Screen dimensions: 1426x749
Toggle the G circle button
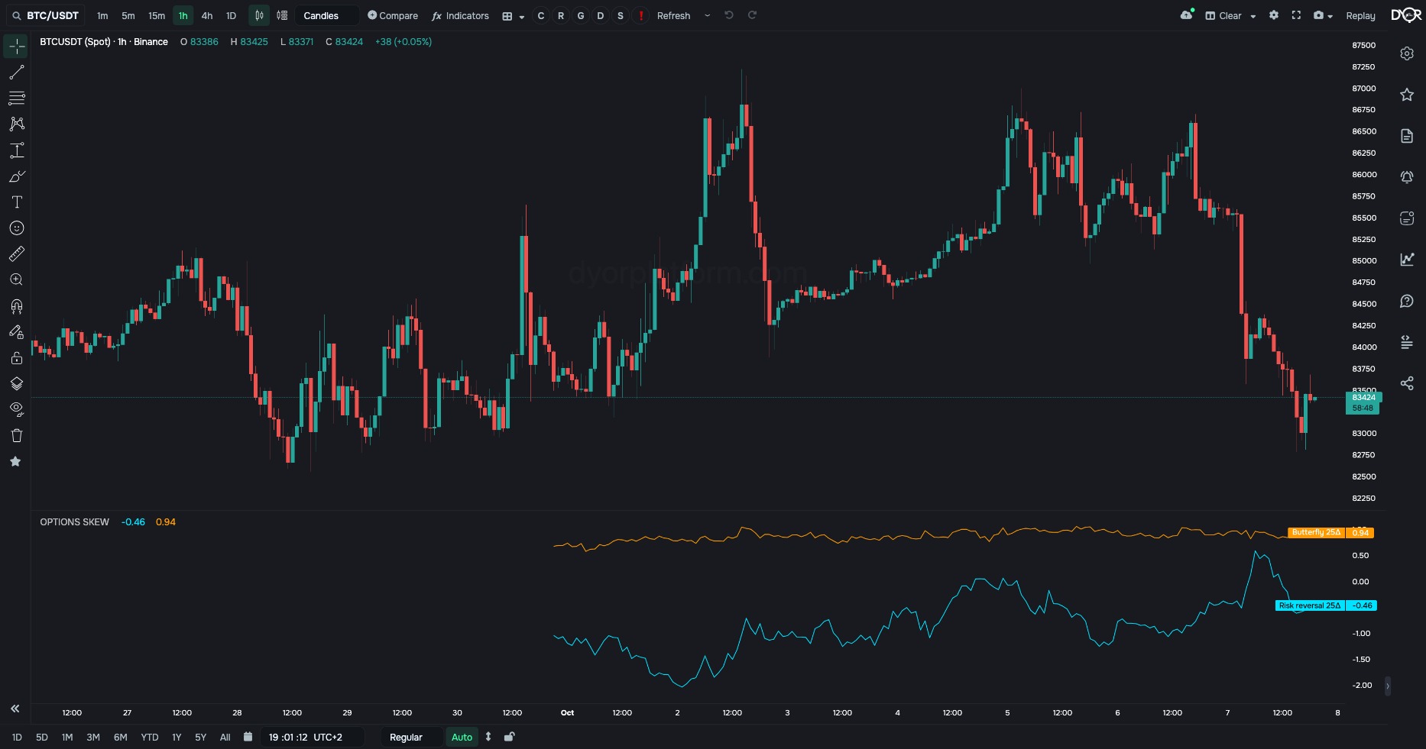pyautogui.click(x=581, y=15)
